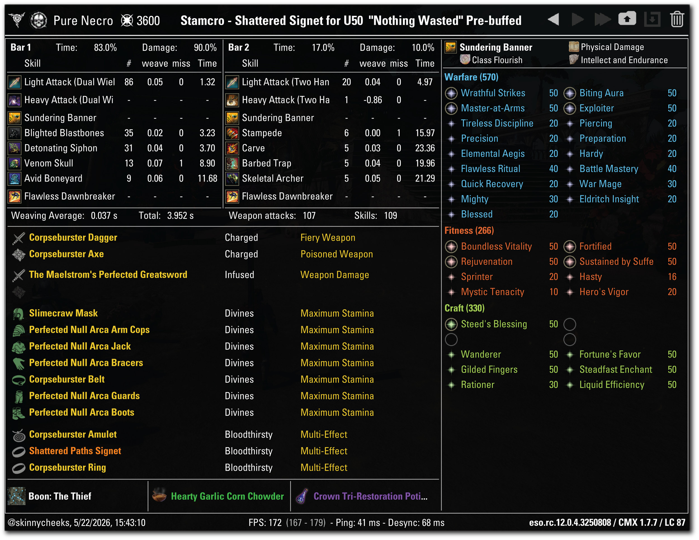The height and width of the screenshot is (540, 699).
Task: Click the Rejuvenation slotted star
Action: 451,262
